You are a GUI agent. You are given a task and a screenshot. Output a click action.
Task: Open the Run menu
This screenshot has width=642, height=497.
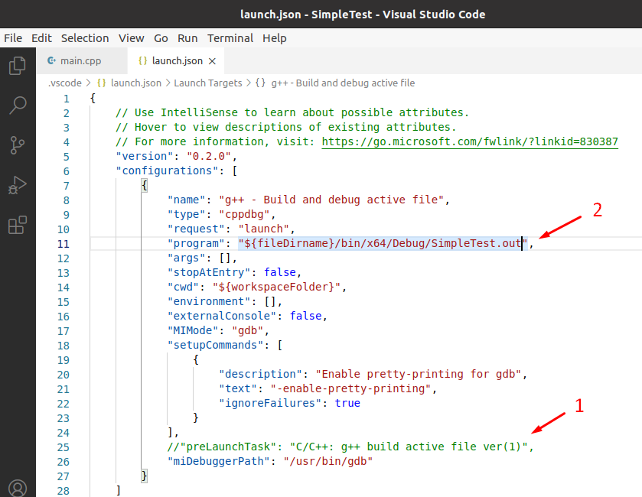[187, 38]
